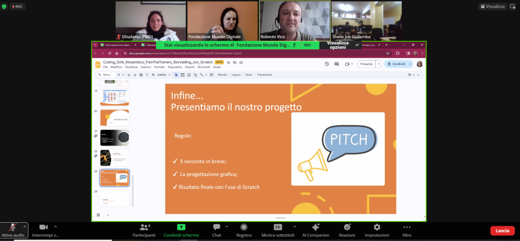Screen dimensions: 520x241
Task: Select the cursor select tool
Action: (x=176, y=75)
